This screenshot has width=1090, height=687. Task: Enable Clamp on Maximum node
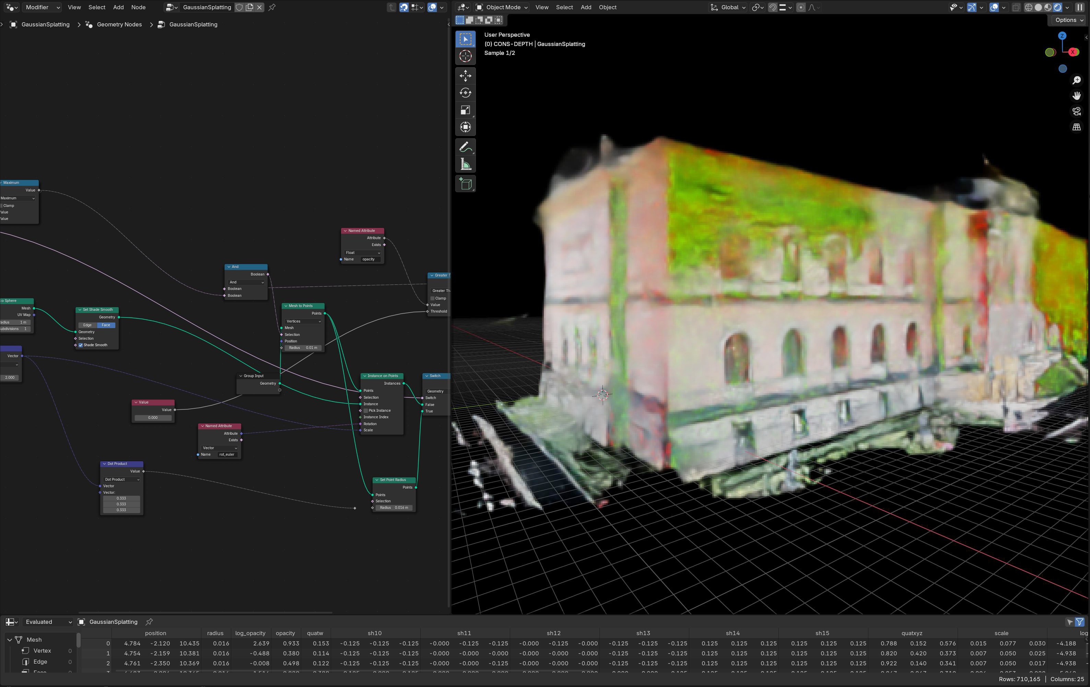click(x=2, y=206)
